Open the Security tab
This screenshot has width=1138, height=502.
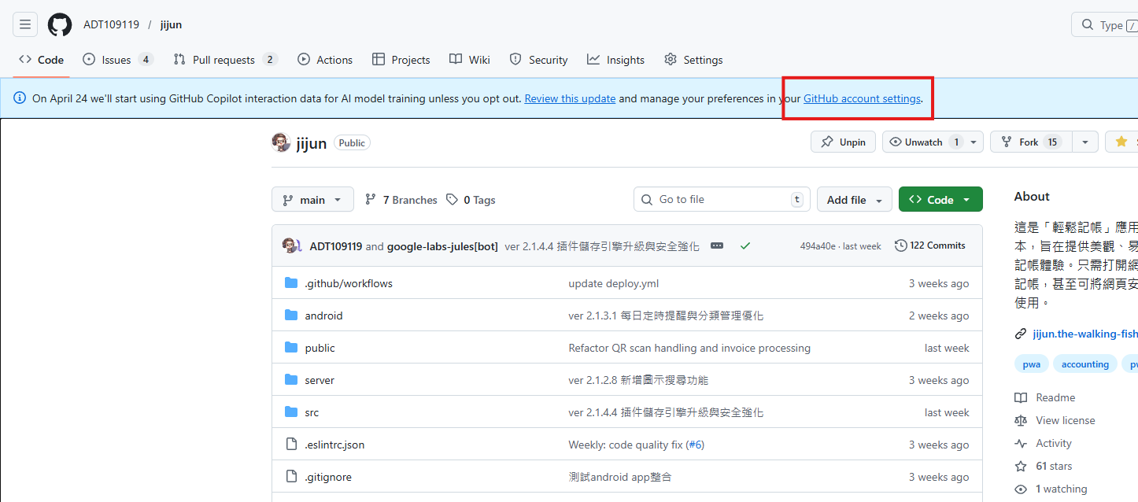tap(538, 60)
